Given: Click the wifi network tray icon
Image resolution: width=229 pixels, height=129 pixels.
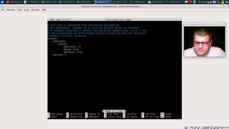Looking at the screenshot, I should pos(219,2).
